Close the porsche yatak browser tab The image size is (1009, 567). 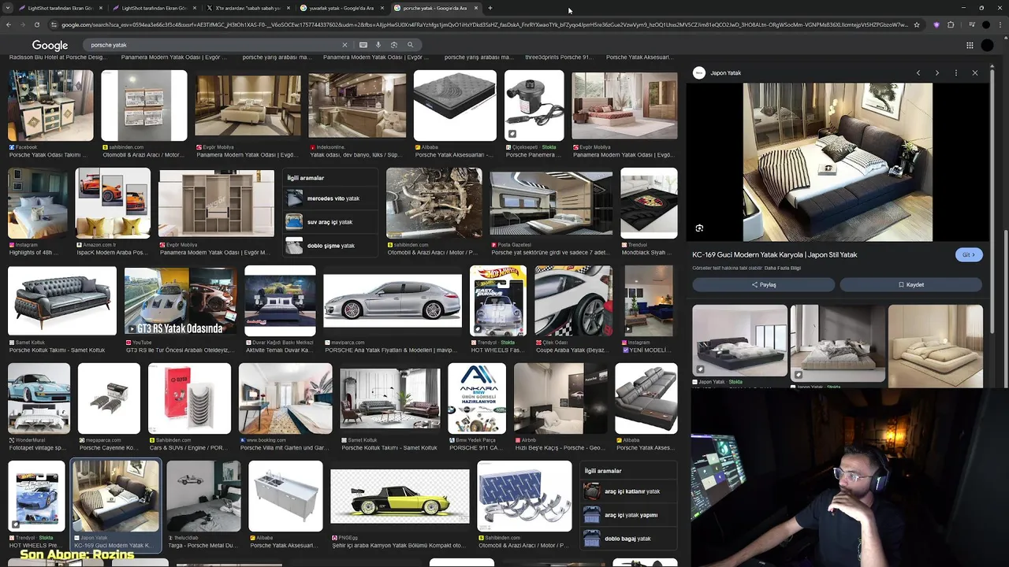coord(476,8)
